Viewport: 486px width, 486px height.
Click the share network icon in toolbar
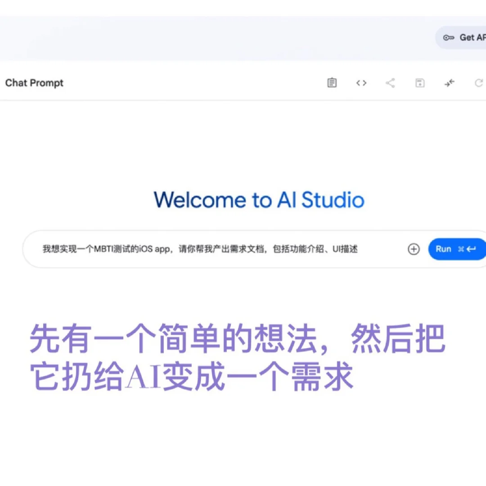point(390,83)
